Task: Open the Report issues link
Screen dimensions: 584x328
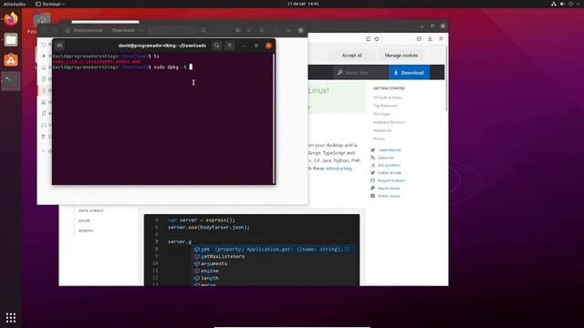Action: 389,189
